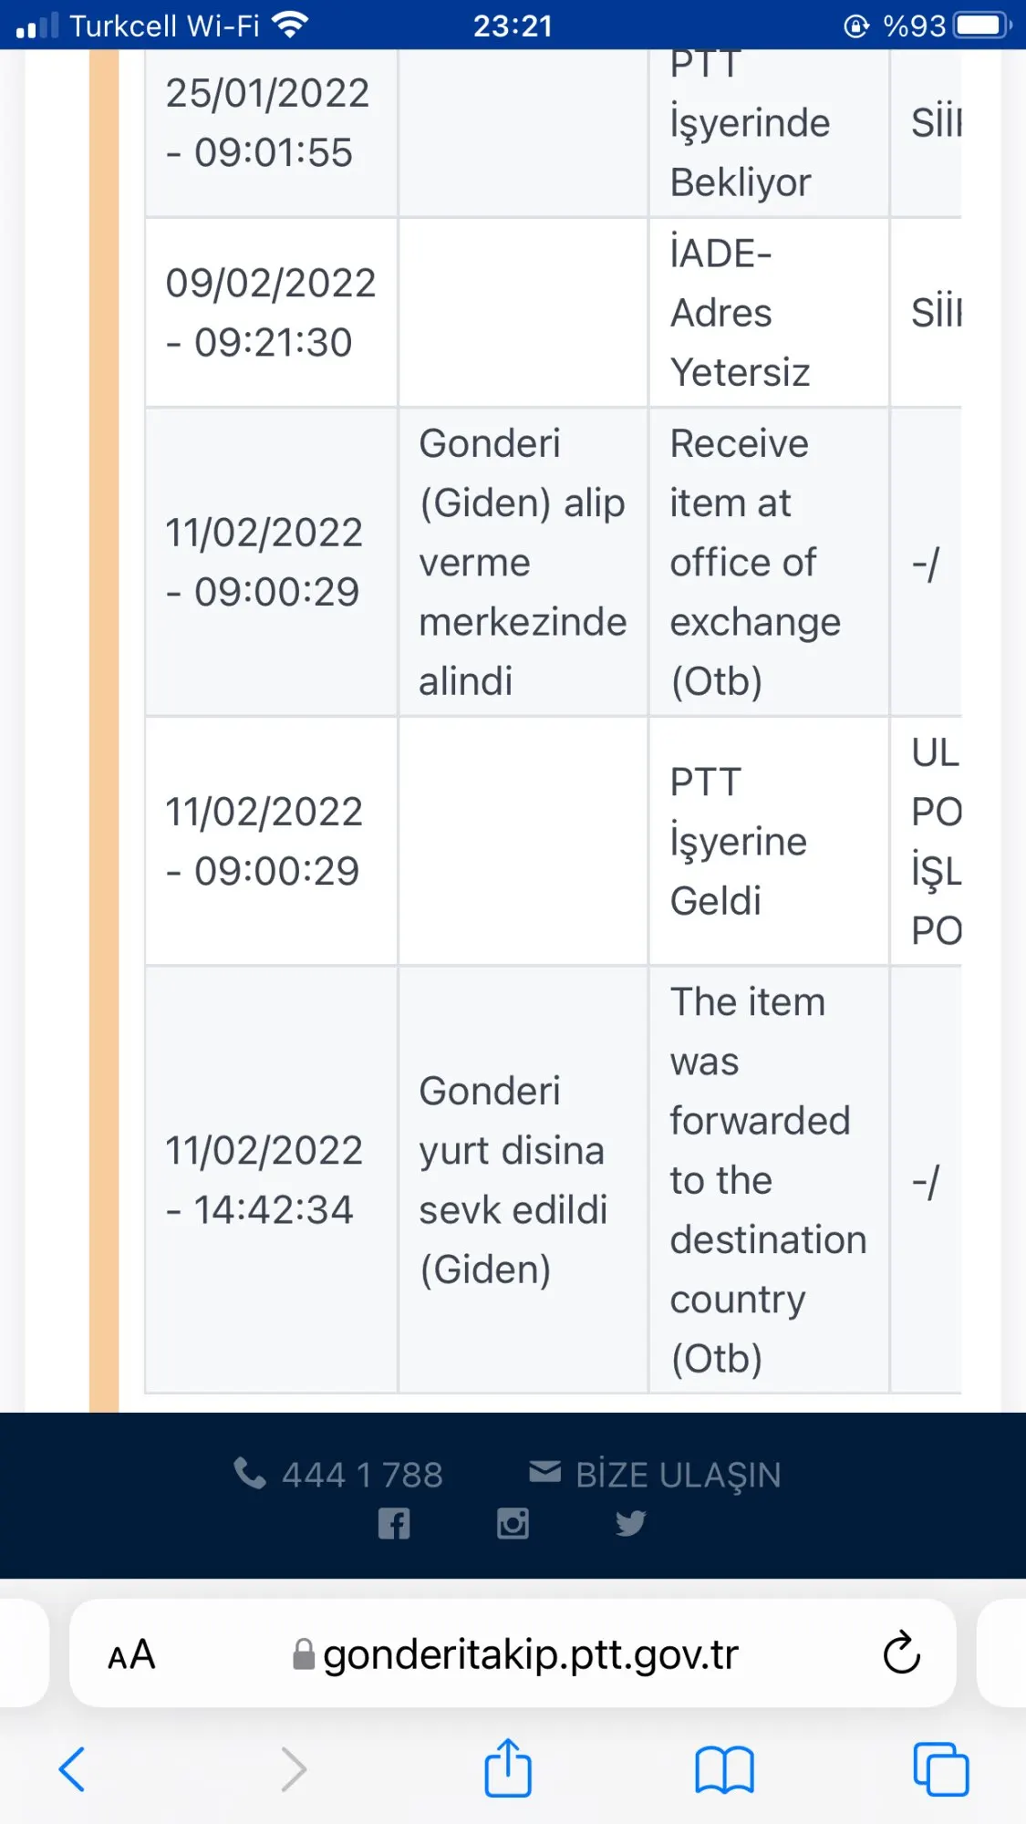Tap the Twitter bird icon
The image size is (1026, 1824).
coord(630,1524)
